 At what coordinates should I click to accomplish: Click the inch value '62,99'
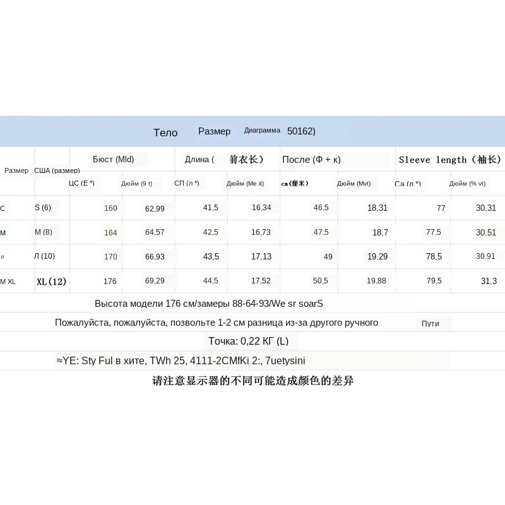tap(155, 209)
